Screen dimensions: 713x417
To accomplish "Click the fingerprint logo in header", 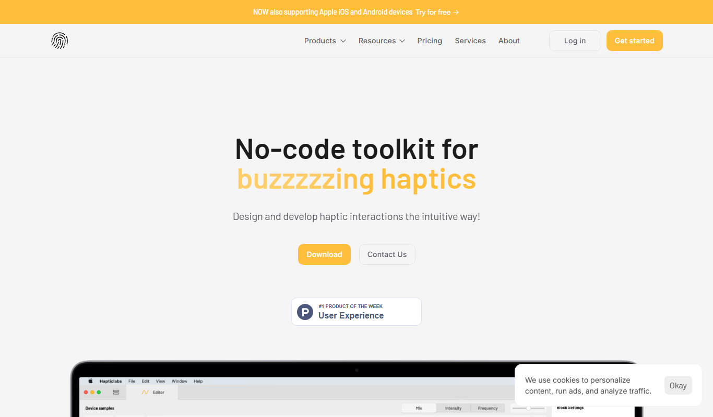I will tap(60, 41).
